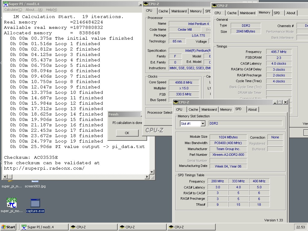The image size is (308, 231).
Task: Click the '2 clocks' RAS# Precharge value
Action: (x=279, y=75)
